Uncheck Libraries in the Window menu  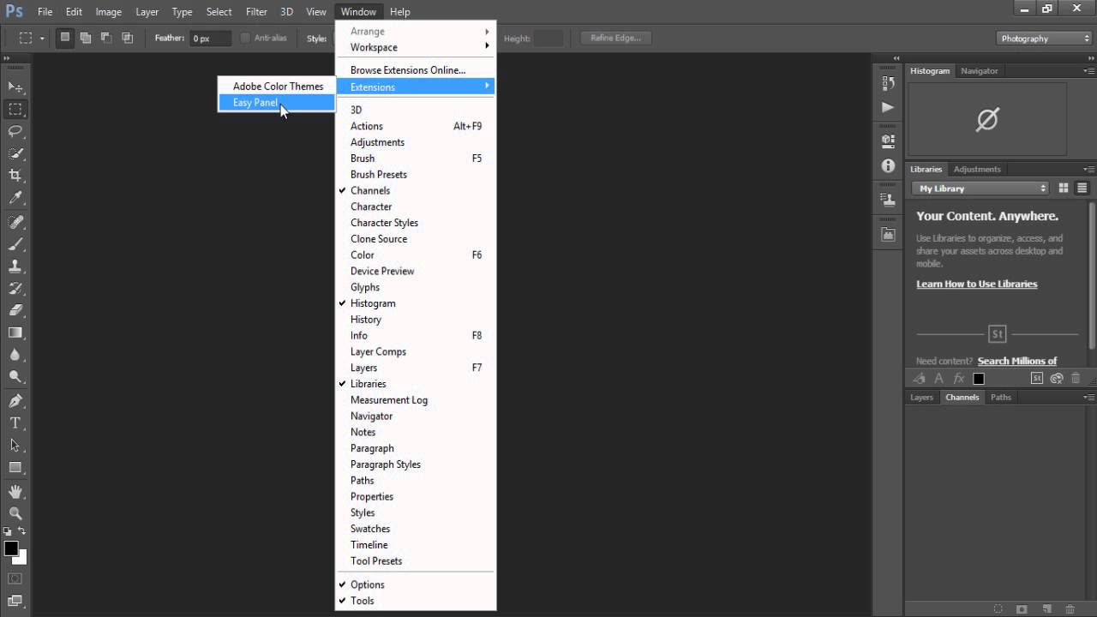(x=415, y=384)
